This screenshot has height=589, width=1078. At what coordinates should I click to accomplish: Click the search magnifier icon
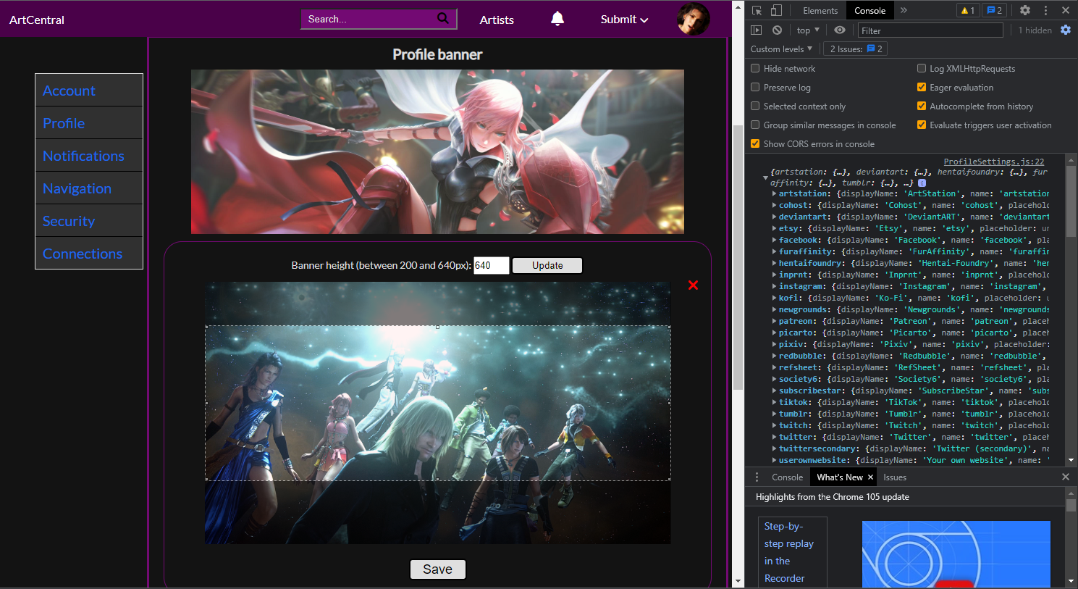[x=443, y=19]
